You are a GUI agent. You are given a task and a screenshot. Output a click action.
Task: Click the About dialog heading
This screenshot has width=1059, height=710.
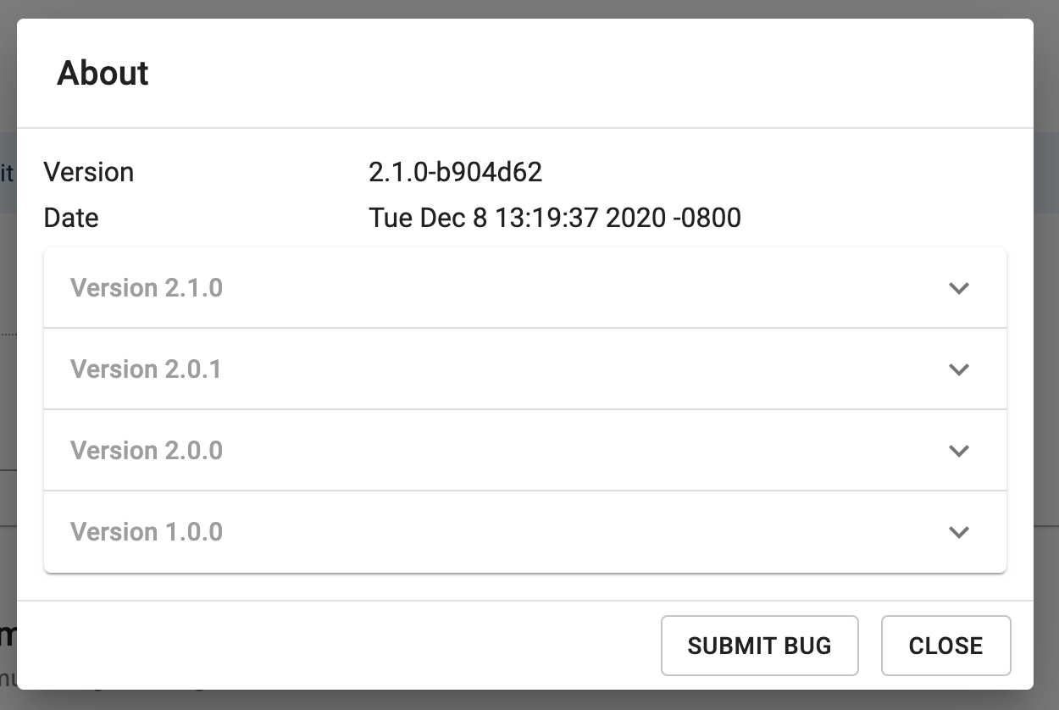pyautogui.click(x=103, y=74)
